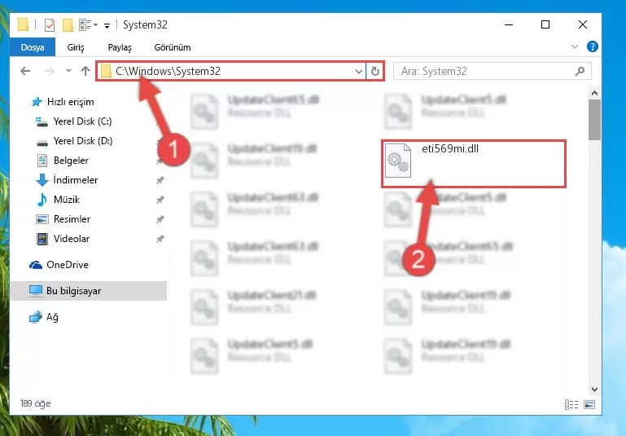This screenshot has height=436, width=626.
Task: Switch to the Paylaş ribbon tab
Action: click(120, 47)
